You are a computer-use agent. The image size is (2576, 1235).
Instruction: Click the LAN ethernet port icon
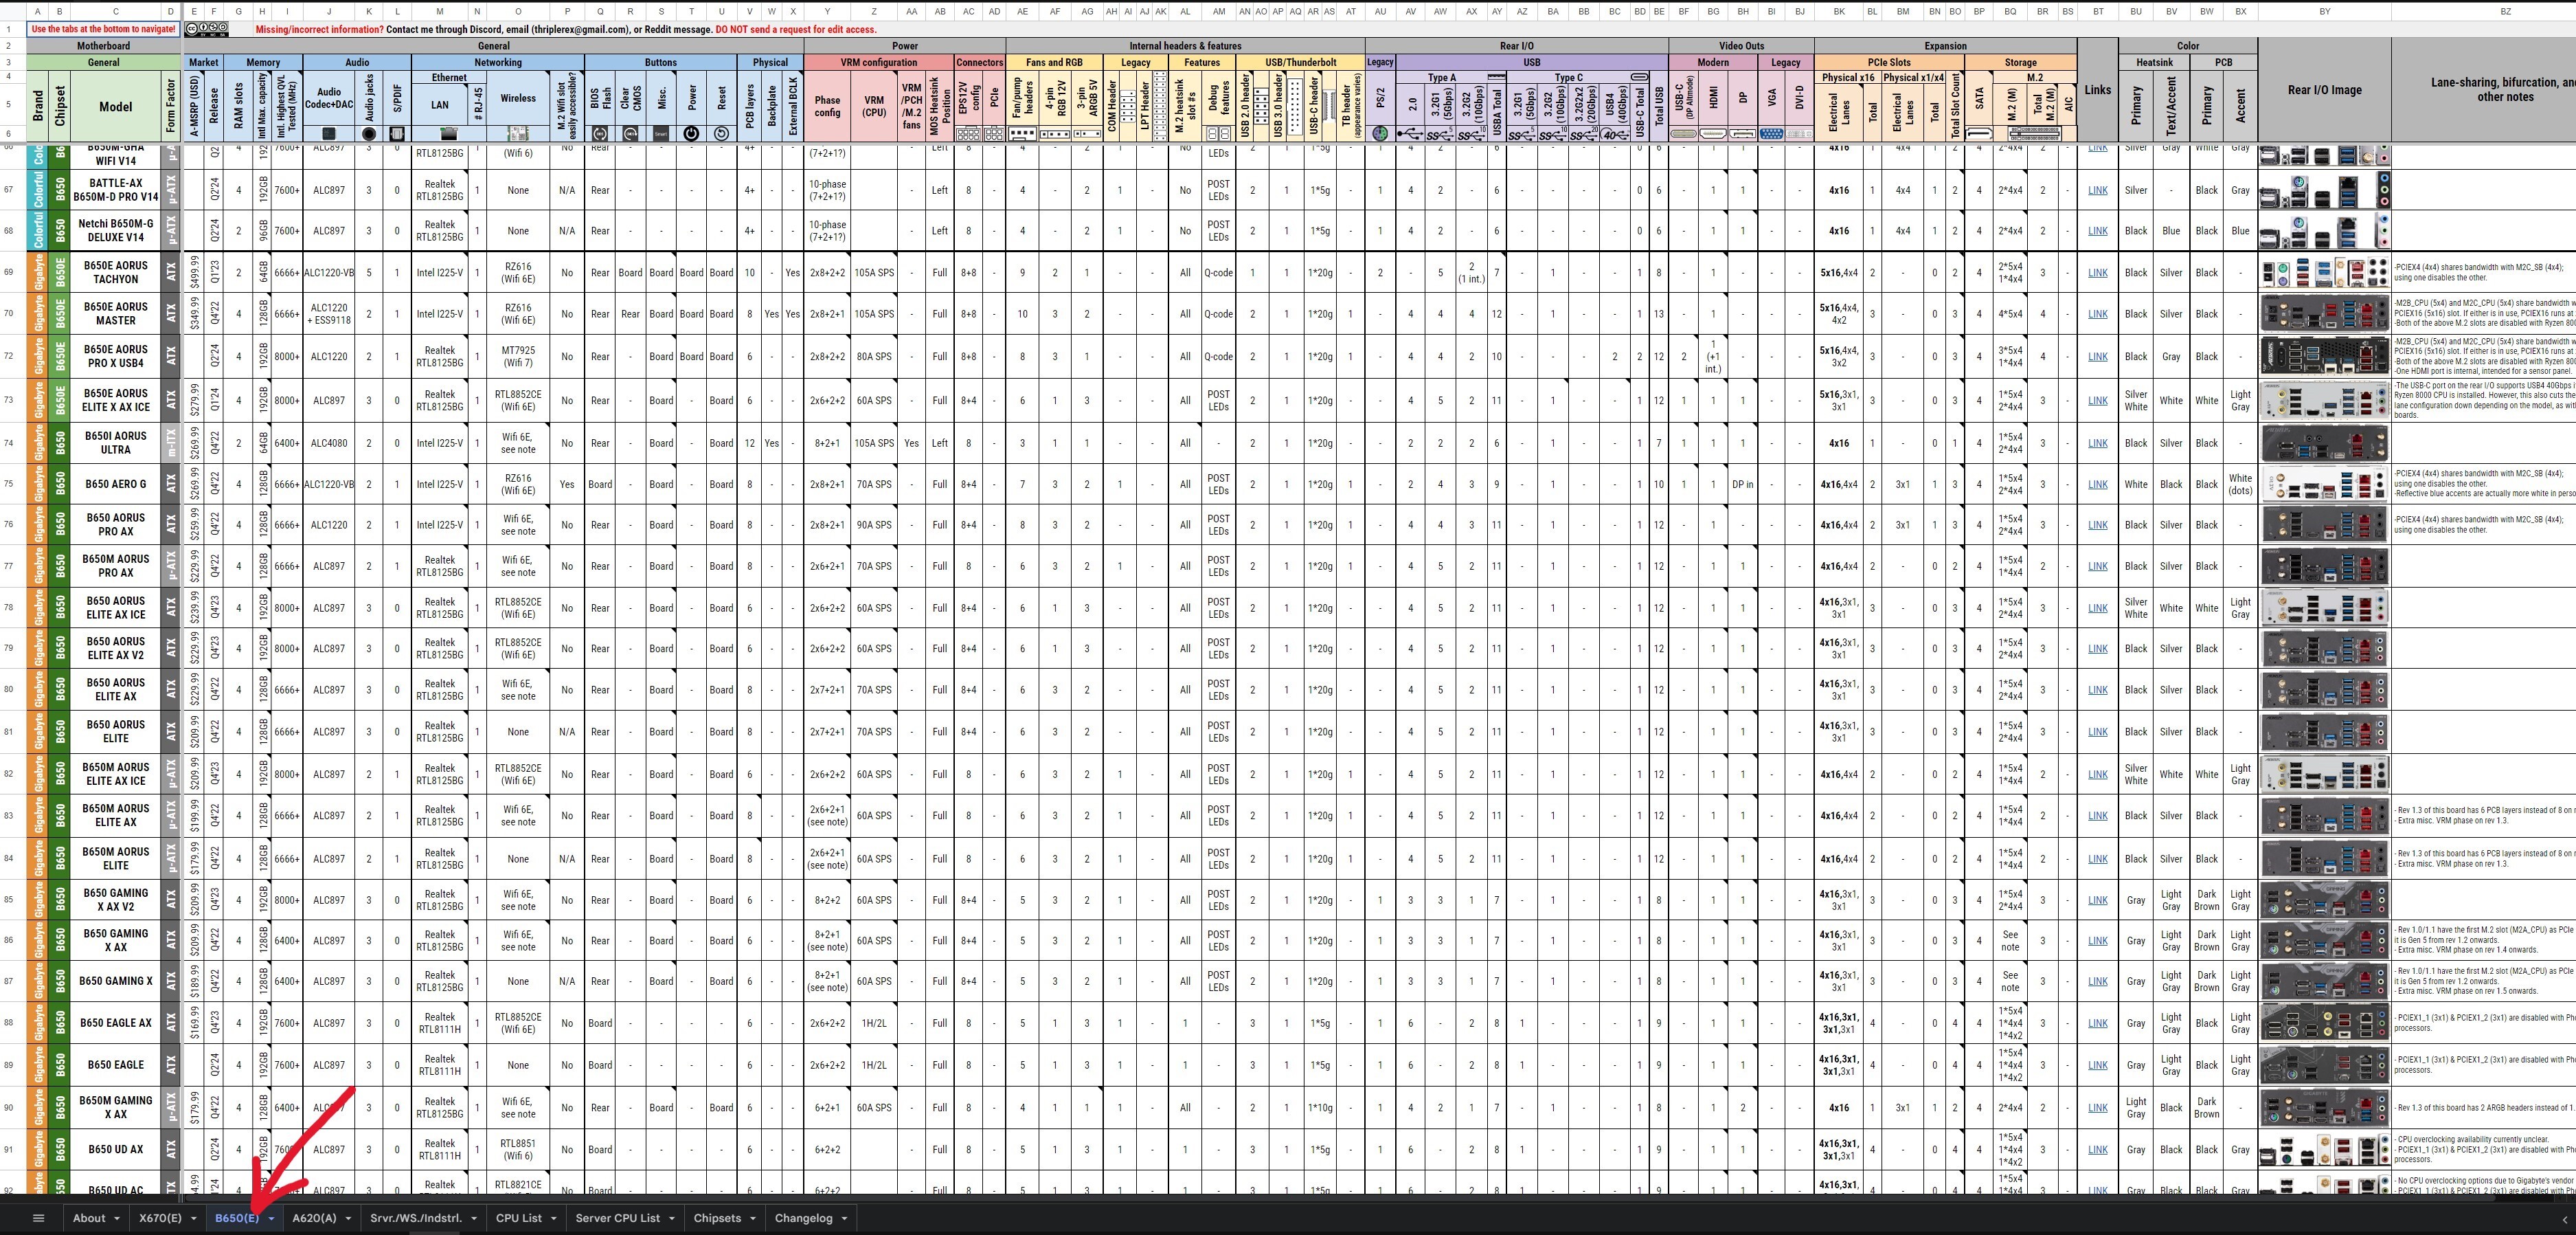click(449, 134)
